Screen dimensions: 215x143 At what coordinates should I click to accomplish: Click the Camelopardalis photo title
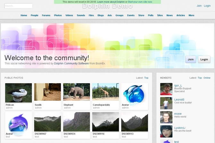pyautogui.click(x=101, y=105)
